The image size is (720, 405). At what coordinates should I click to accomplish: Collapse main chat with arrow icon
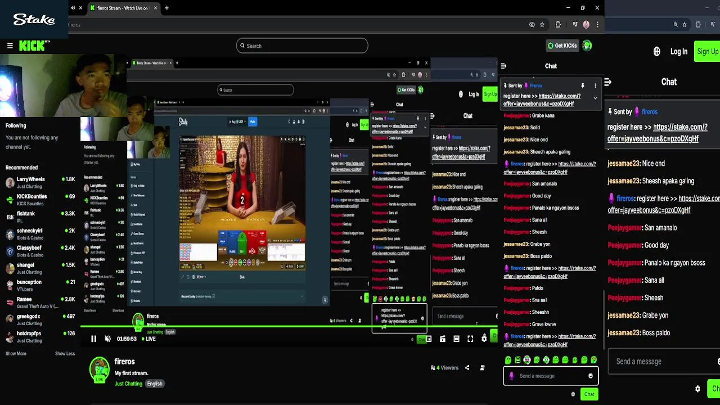(503, 66)
